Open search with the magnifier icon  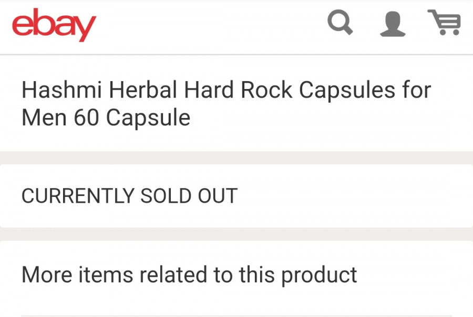[x=340, y=23]
